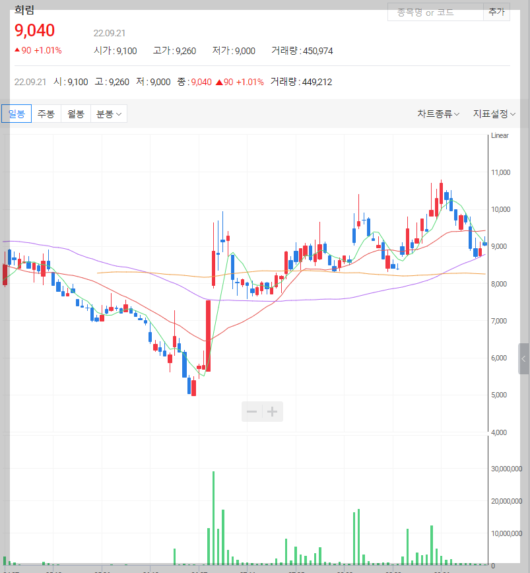Click the 11,000 price axis label
This screenshot has width=530, height=573.
[500, 172]
